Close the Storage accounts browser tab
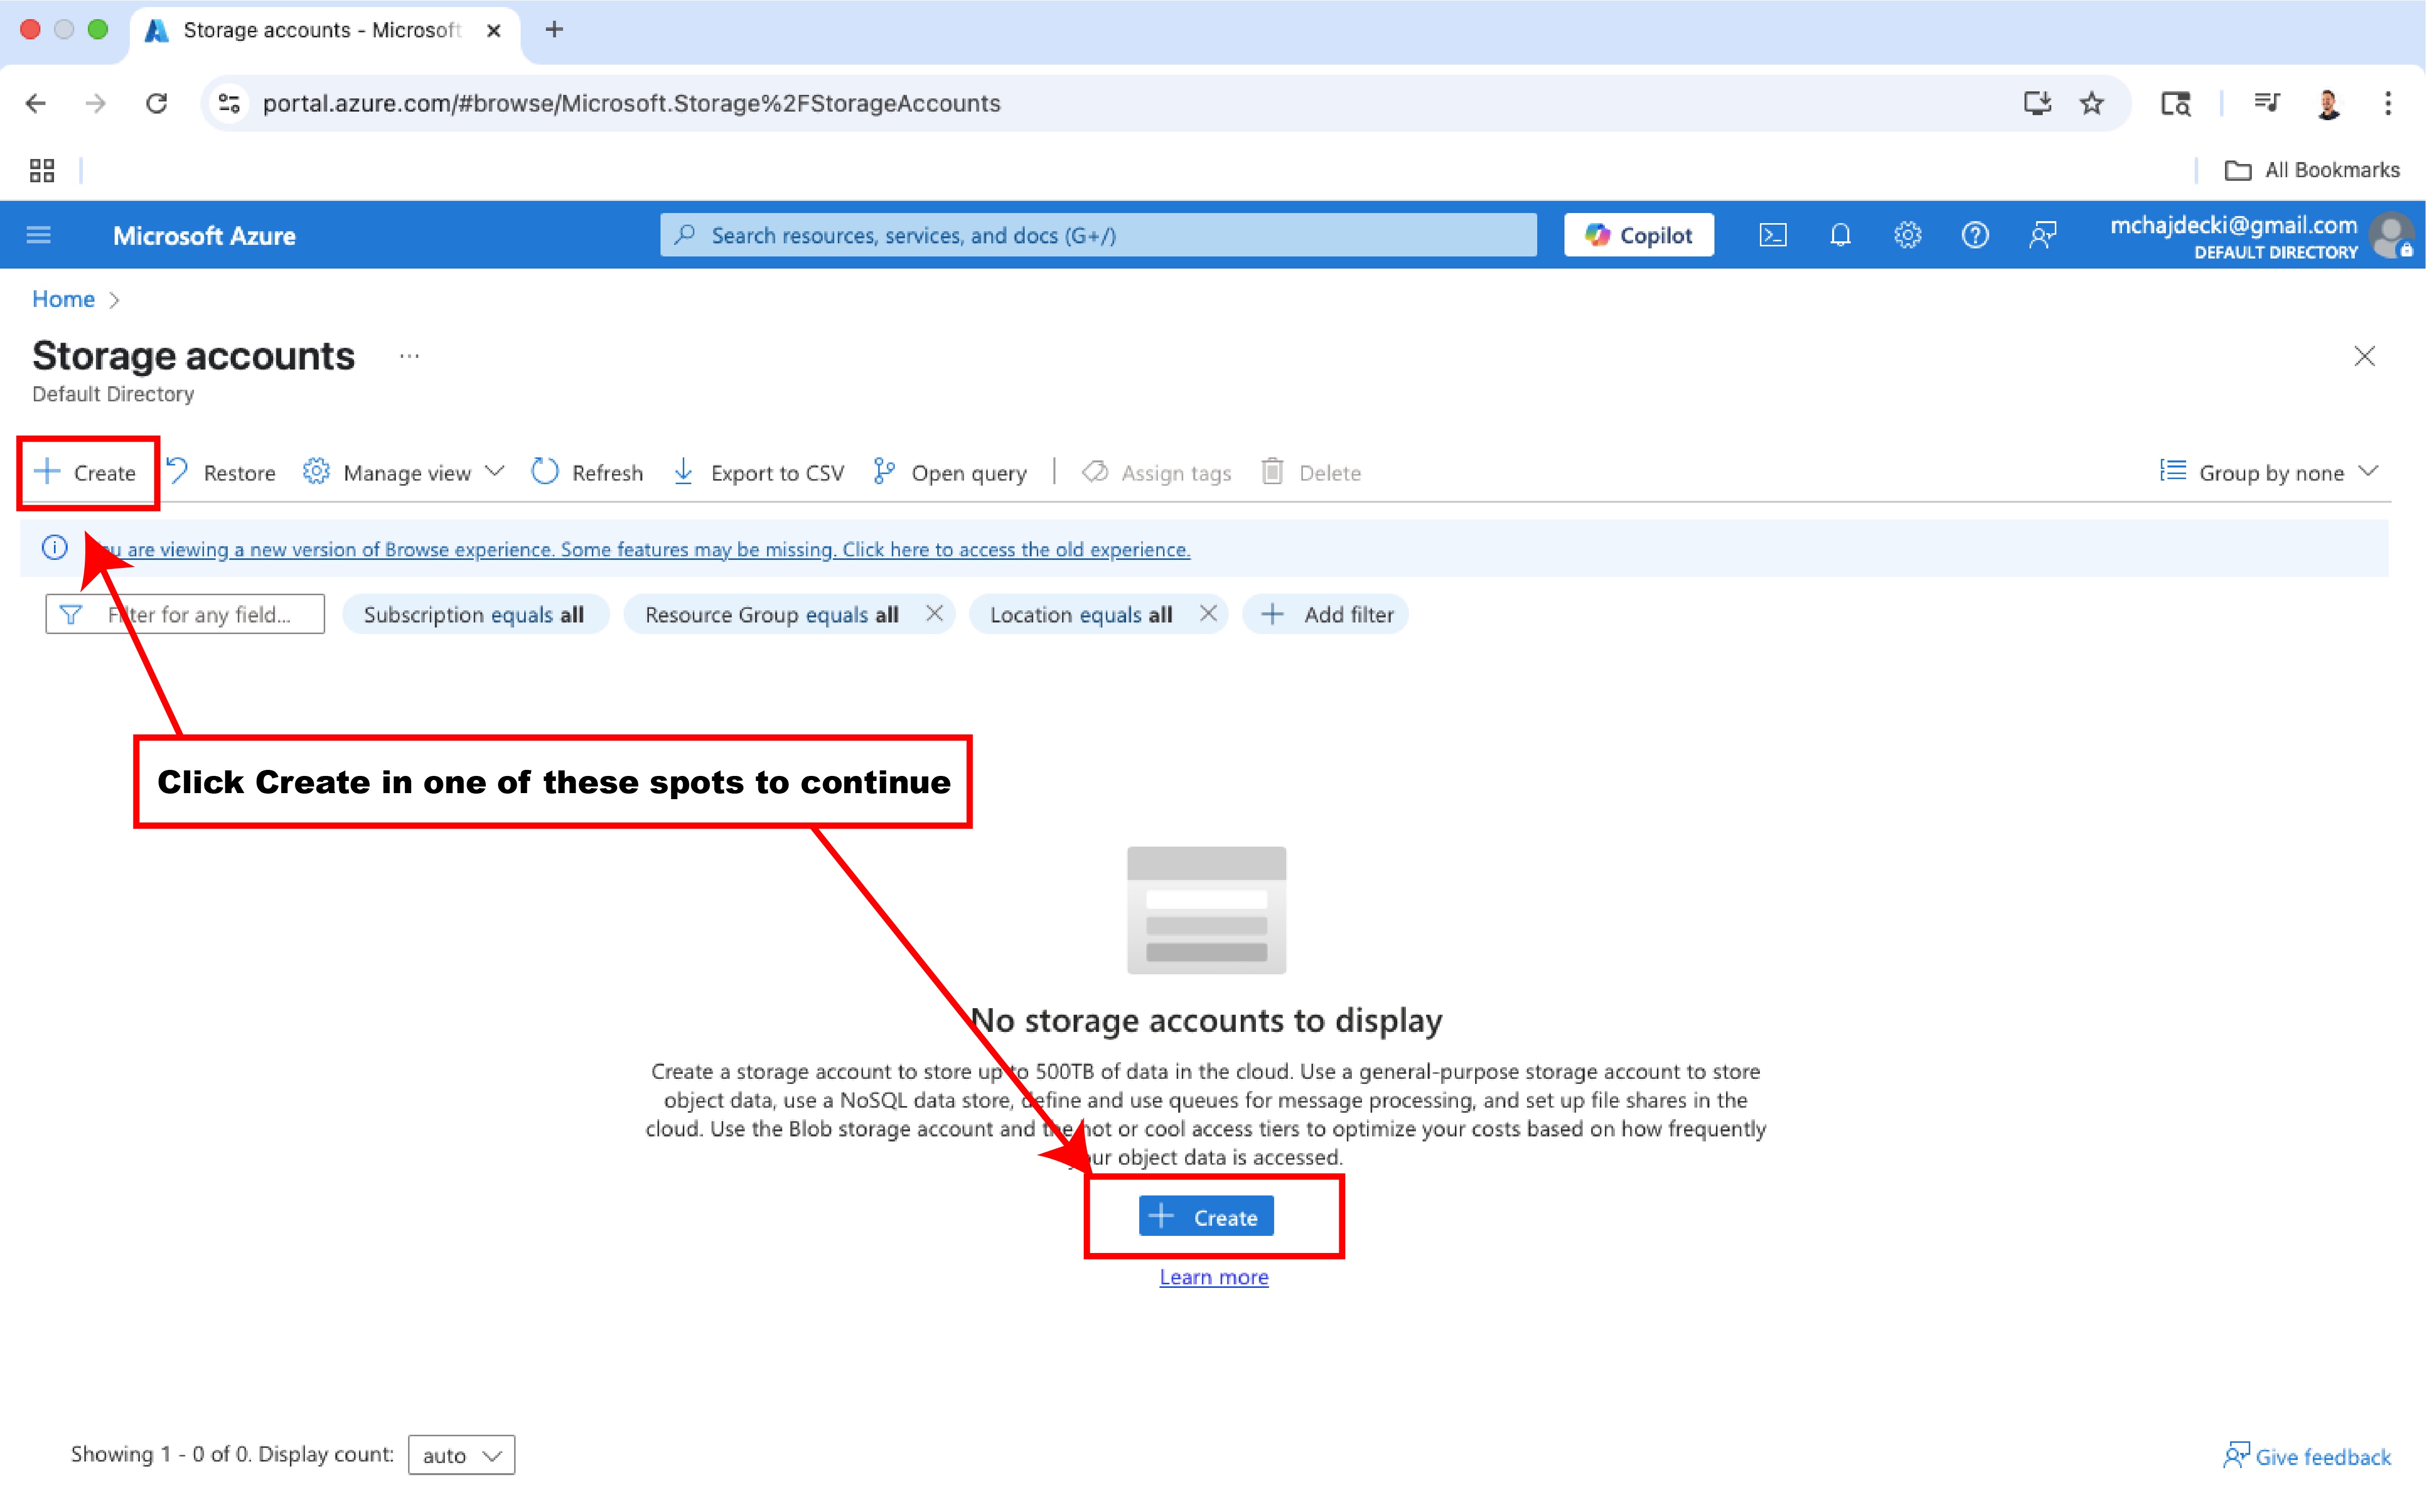This screenshot has height=1512, width=2426. click(493, 30)
